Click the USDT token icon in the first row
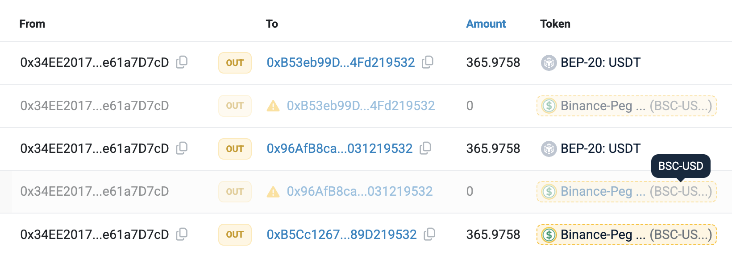 [549, 63]
